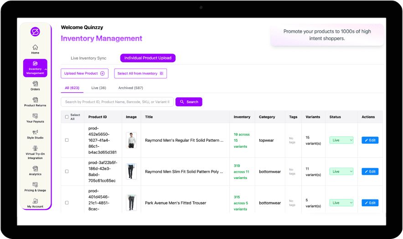The image size is (403, 239).
Task: Open Pricing & Usage page
Action: pyautogui.click(x=35, y=187)
